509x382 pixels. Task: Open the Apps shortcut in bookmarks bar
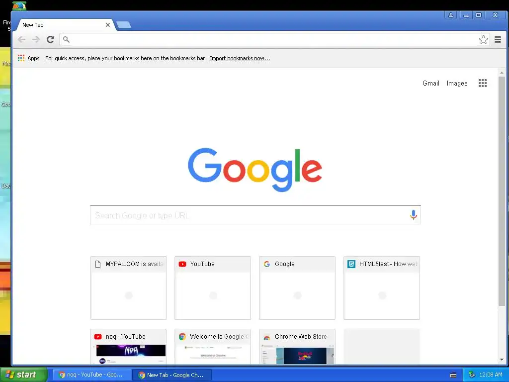(x=28, y=58)
